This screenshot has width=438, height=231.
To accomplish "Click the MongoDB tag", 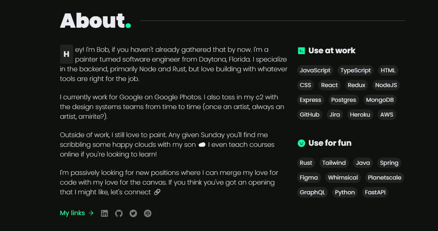I will [x=380, y=100].
